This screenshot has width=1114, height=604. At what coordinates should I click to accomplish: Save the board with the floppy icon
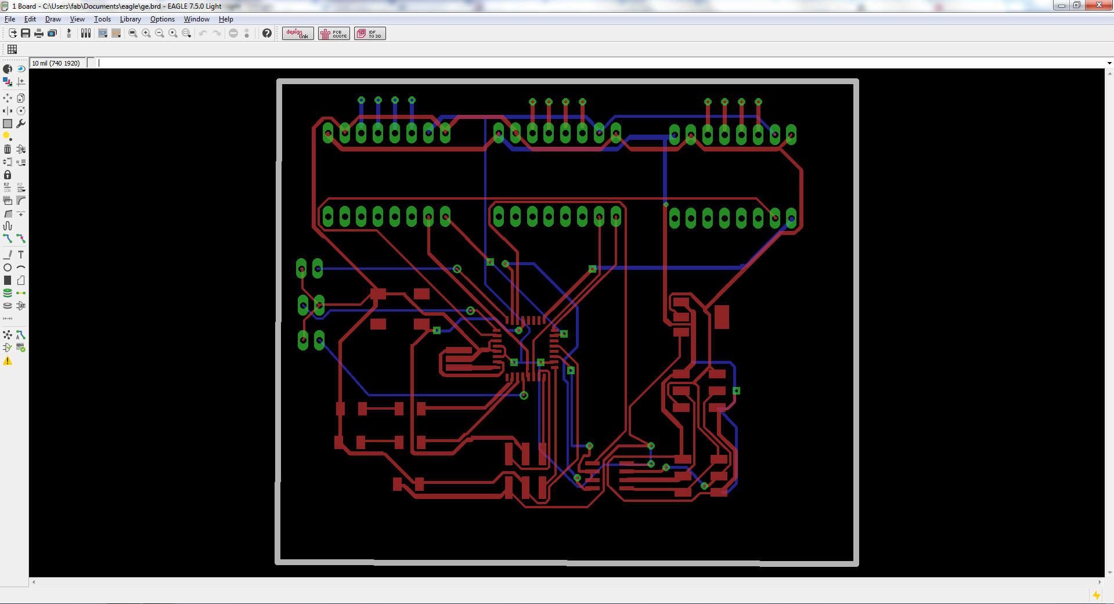[x=26, y=34]
